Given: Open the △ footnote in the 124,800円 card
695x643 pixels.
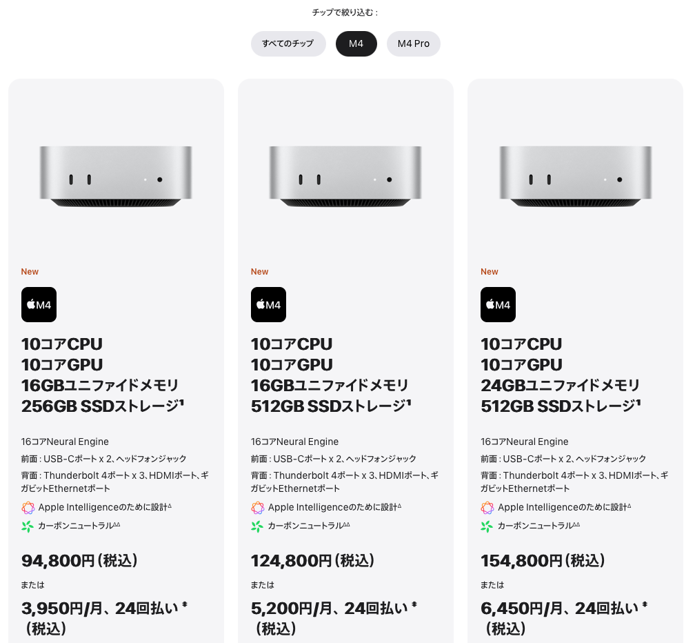Looking at the screenshot, I should (x=399, y=506).
